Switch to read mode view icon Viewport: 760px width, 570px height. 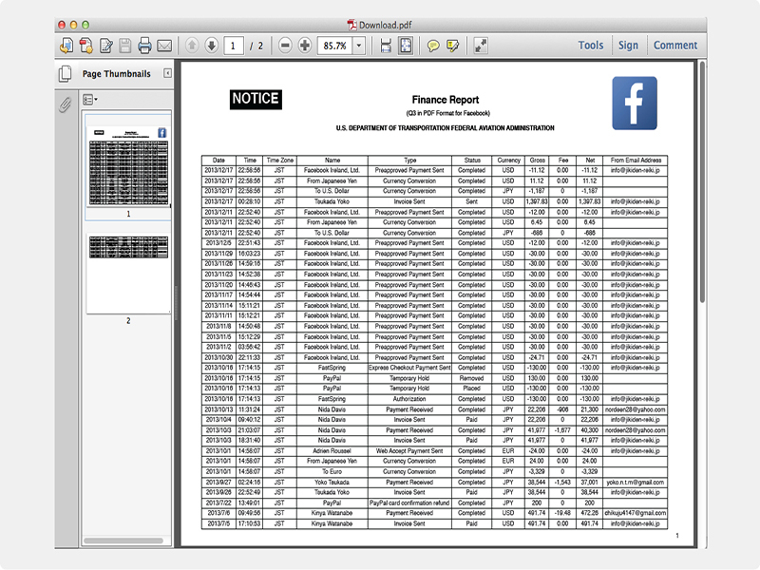tap(481, 46)
